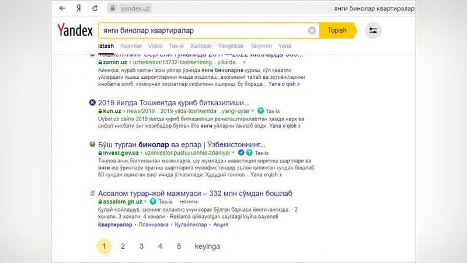
Task: Open the Квартиралар sitelink
Action: tap(115, 224)
